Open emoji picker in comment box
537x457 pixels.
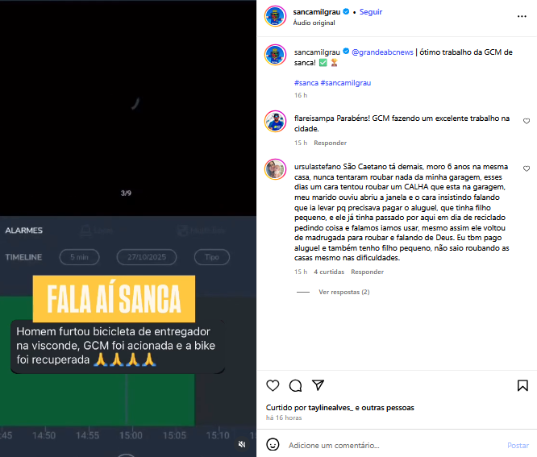click(273, 445)
